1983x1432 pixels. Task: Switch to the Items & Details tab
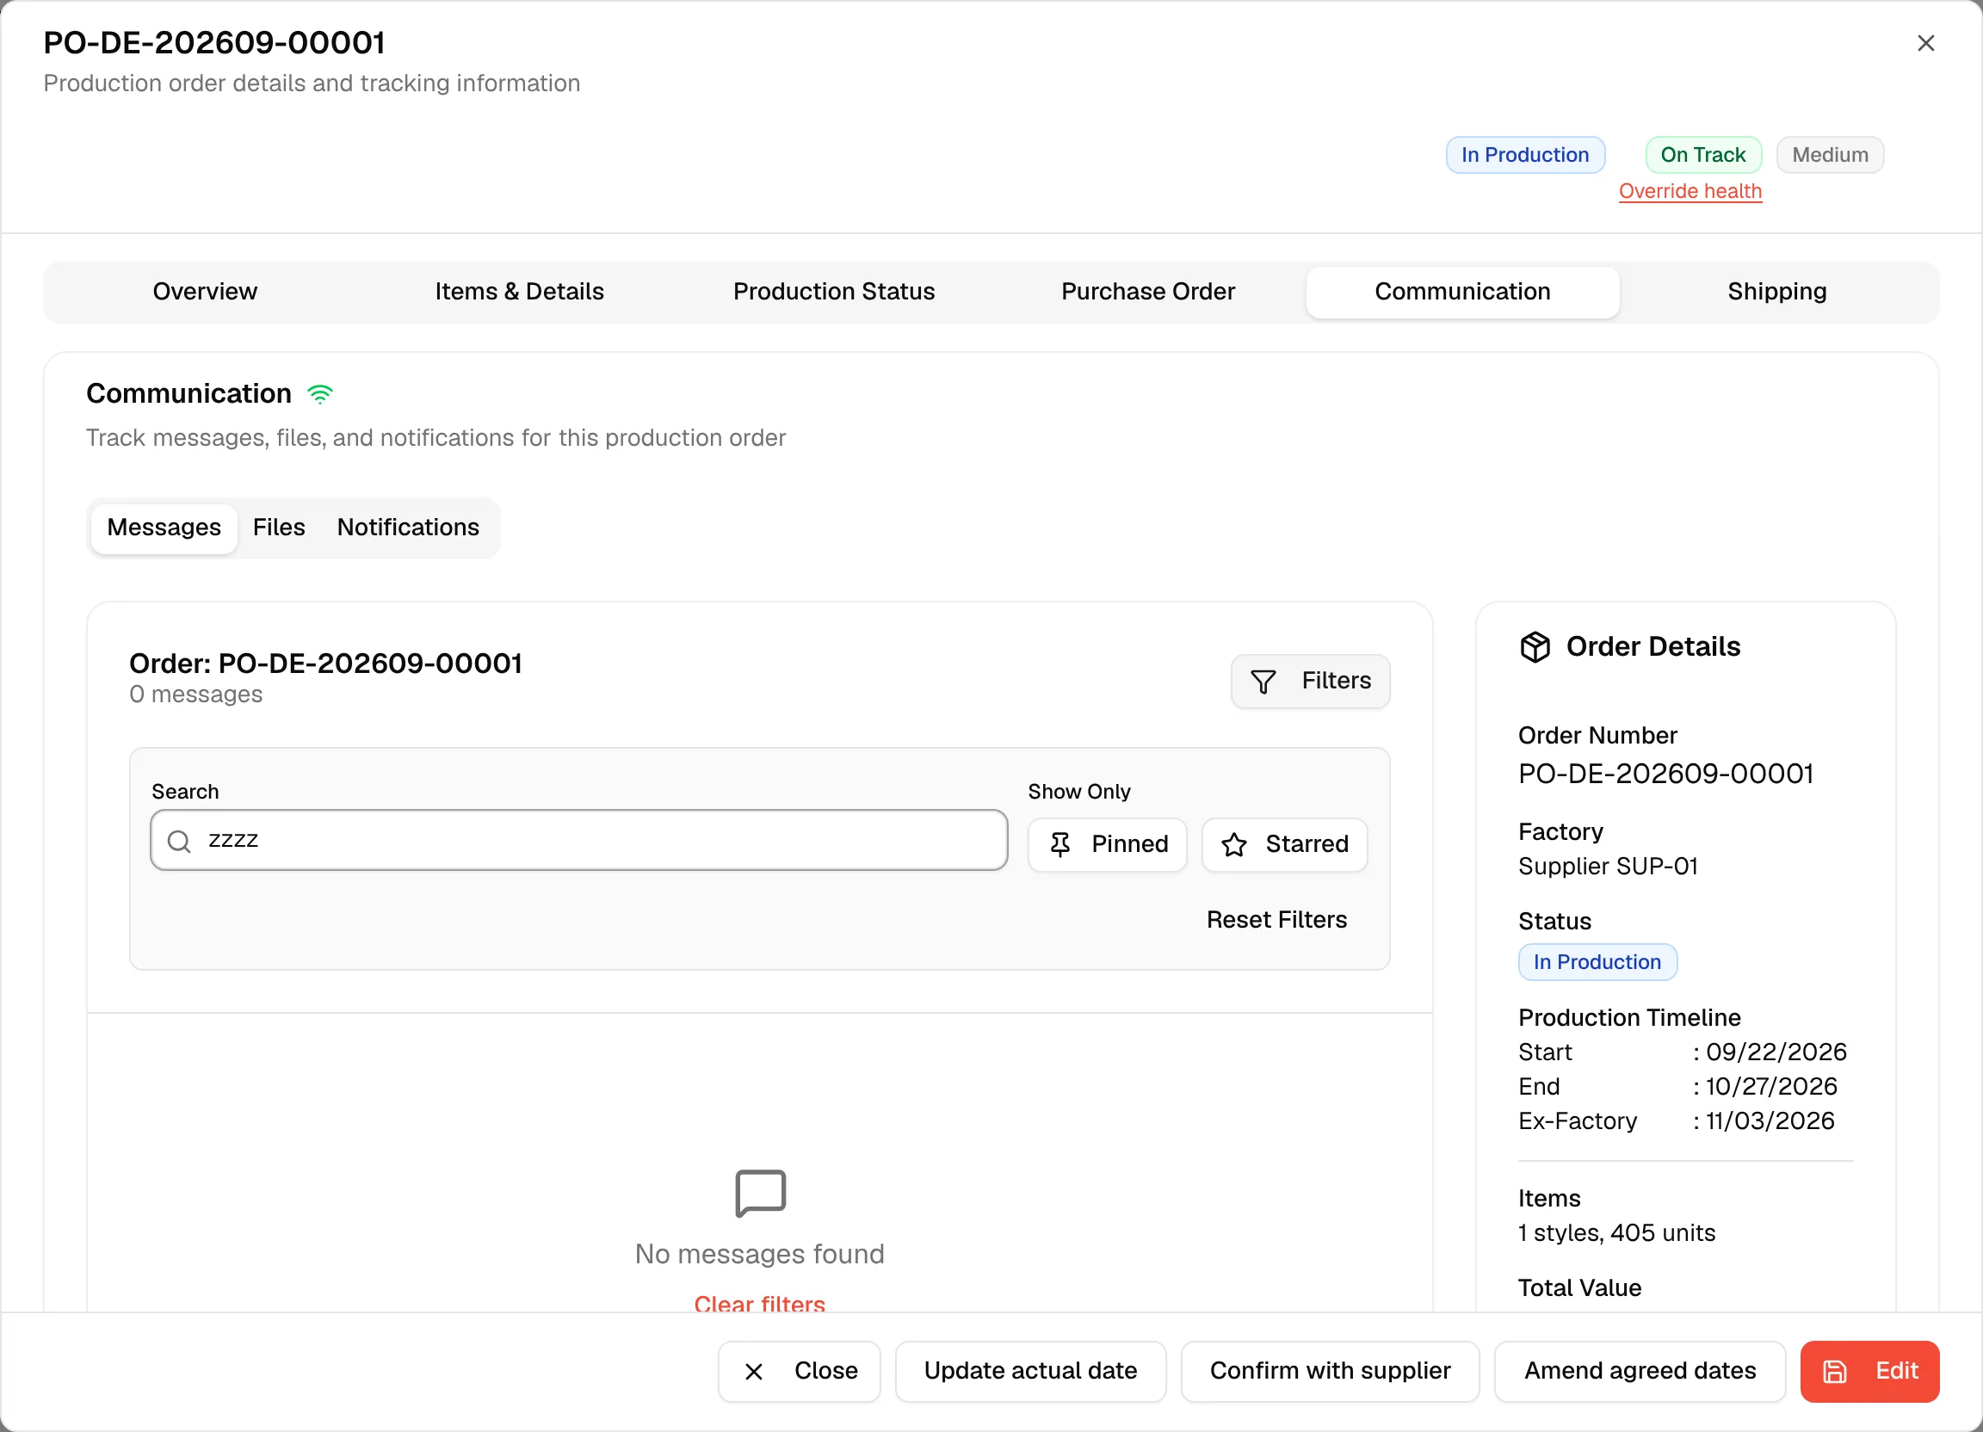(519, 292)
